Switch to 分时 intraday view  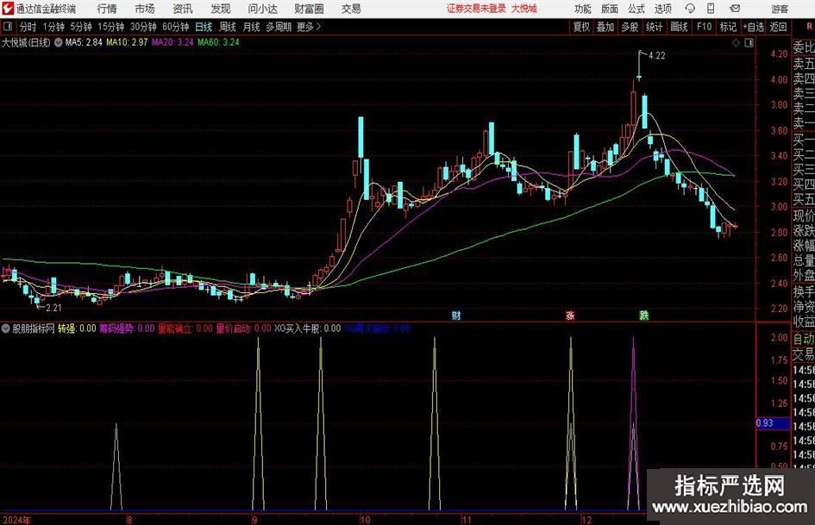[28, 27]
